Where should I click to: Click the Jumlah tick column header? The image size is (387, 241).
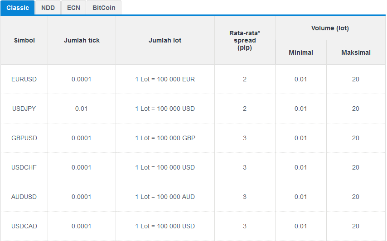coord(82,40)
